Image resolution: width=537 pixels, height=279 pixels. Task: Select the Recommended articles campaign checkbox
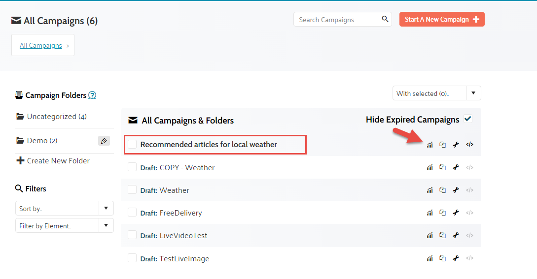point(132,145)
